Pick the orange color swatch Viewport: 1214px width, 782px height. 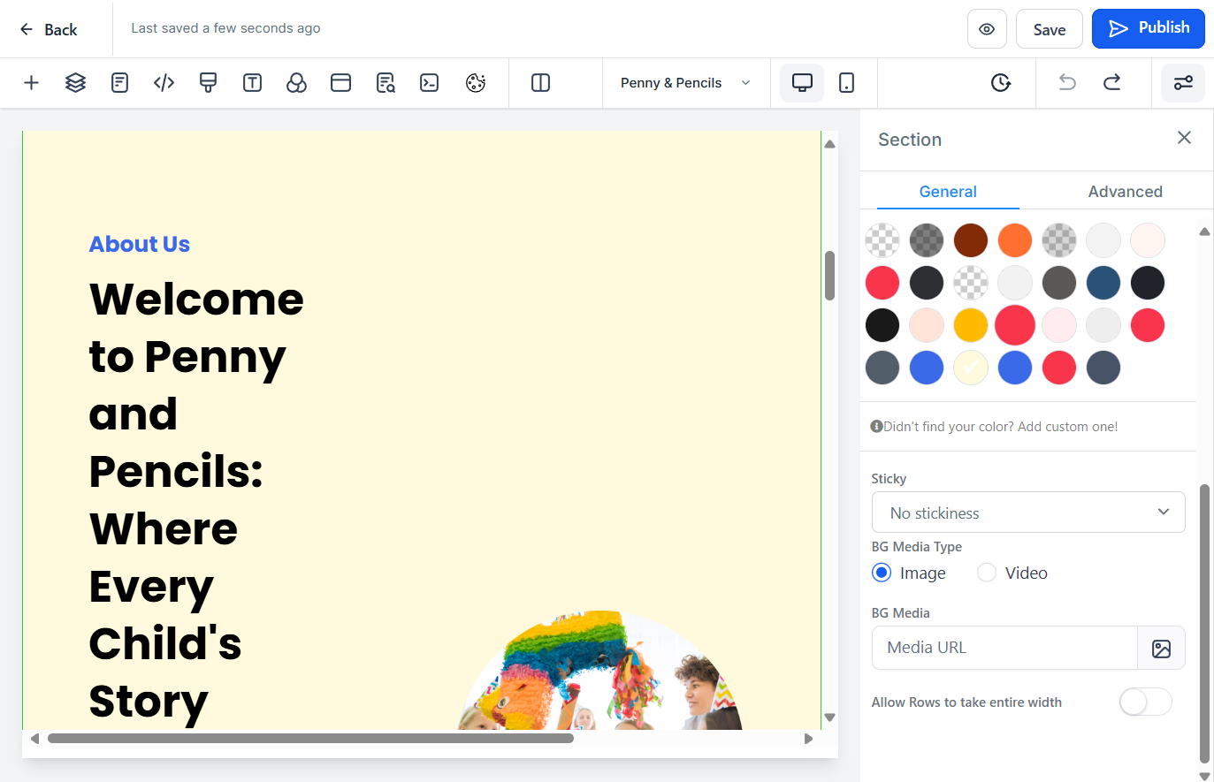pyautogui.click(x=1015, y=240)
